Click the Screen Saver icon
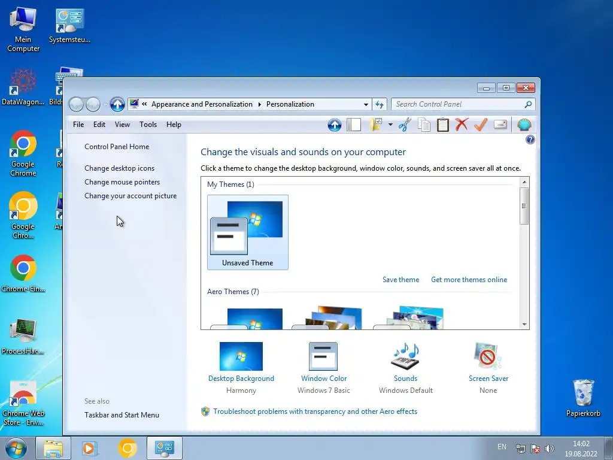This screenshot has height=460, width=613. pos(488,356)
